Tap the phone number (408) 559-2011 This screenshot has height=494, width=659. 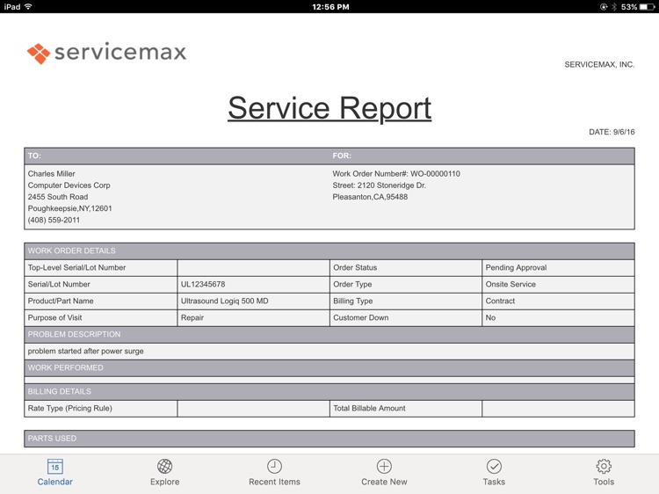coord(54,220)
